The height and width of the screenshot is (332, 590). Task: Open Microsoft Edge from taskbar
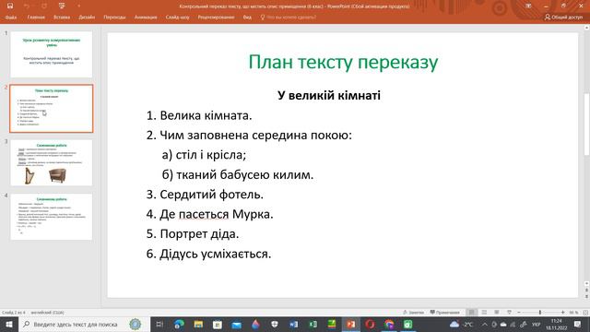[x=179, y=324]
